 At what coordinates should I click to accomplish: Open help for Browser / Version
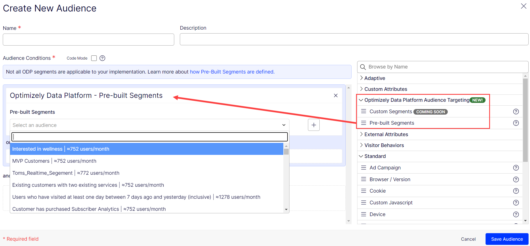coord(516,179)
